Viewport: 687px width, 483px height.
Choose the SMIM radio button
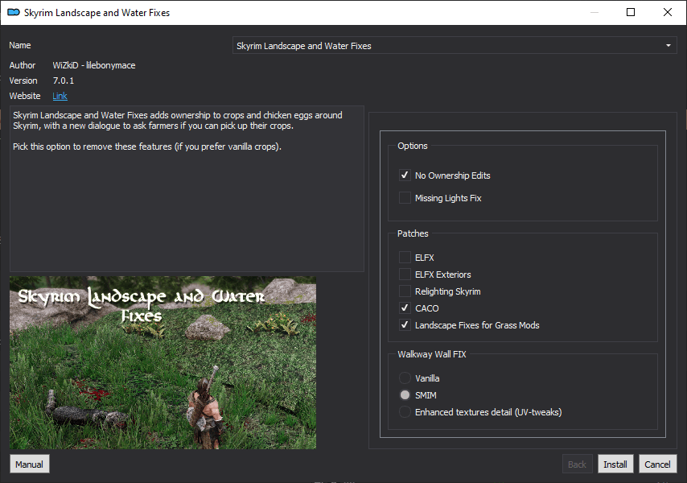click(405, 395)
